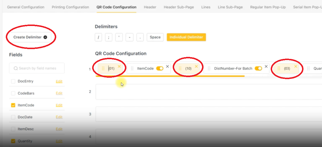
Task: Click the drag handle on (10) chip
Action: click(180, 68)
